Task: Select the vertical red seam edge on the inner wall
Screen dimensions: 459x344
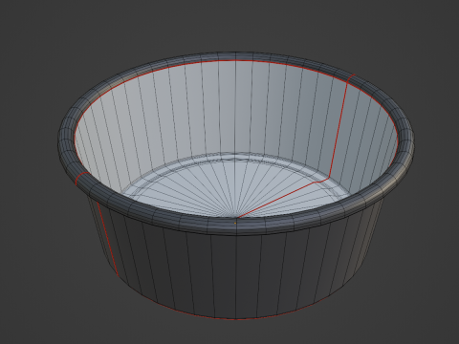Action: pyautogui.click(x=338, y=131)
